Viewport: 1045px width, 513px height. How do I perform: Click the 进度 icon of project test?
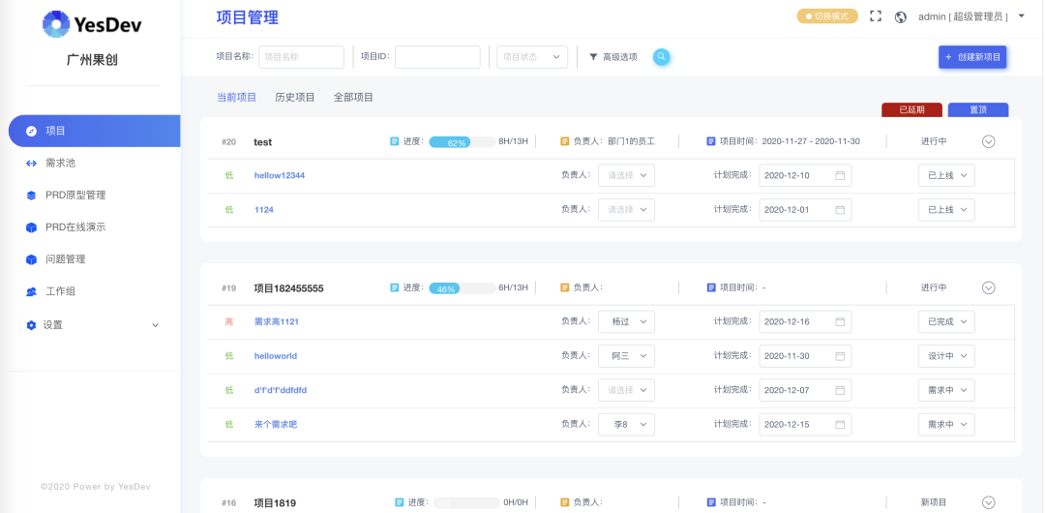pos(395,141)
